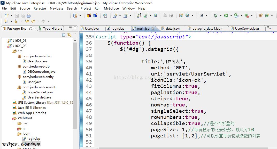Go to the next annotation down-arrow icon
Screen dimensions: 277x149
pos(6,21)
